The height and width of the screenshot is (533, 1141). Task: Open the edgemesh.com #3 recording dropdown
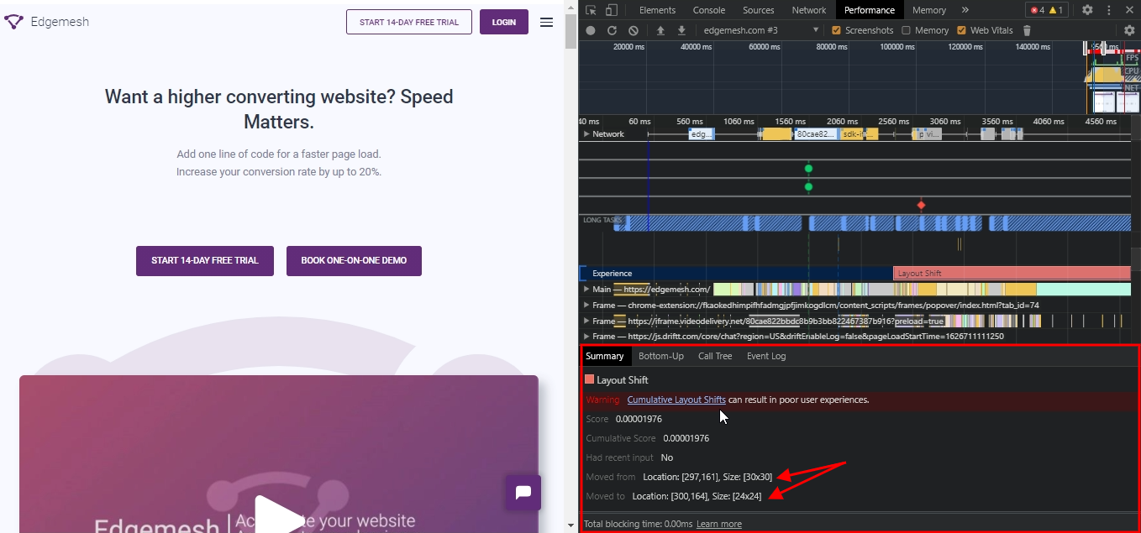point(760,30)
